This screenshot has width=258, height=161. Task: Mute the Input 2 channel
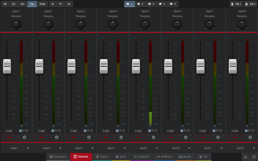[x=42, y=137]
